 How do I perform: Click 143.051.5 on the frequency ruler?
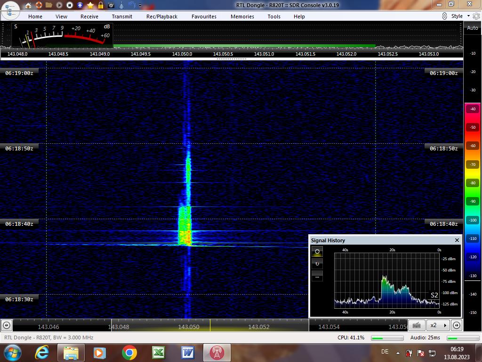(305, 54)
